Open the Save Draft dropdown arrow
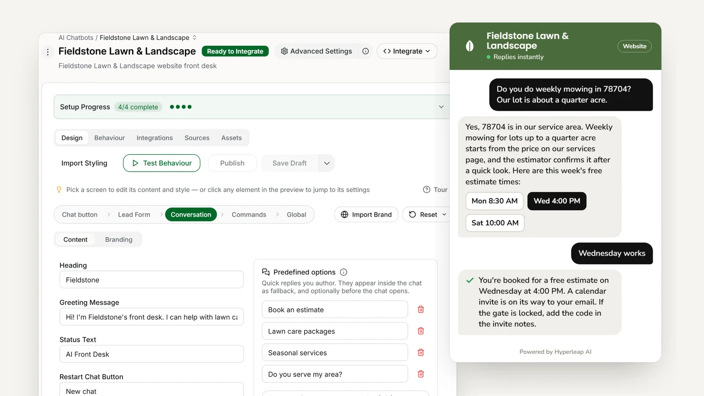Screen dimensions: 704x396 pyautogui.click(x=326, y=163)
